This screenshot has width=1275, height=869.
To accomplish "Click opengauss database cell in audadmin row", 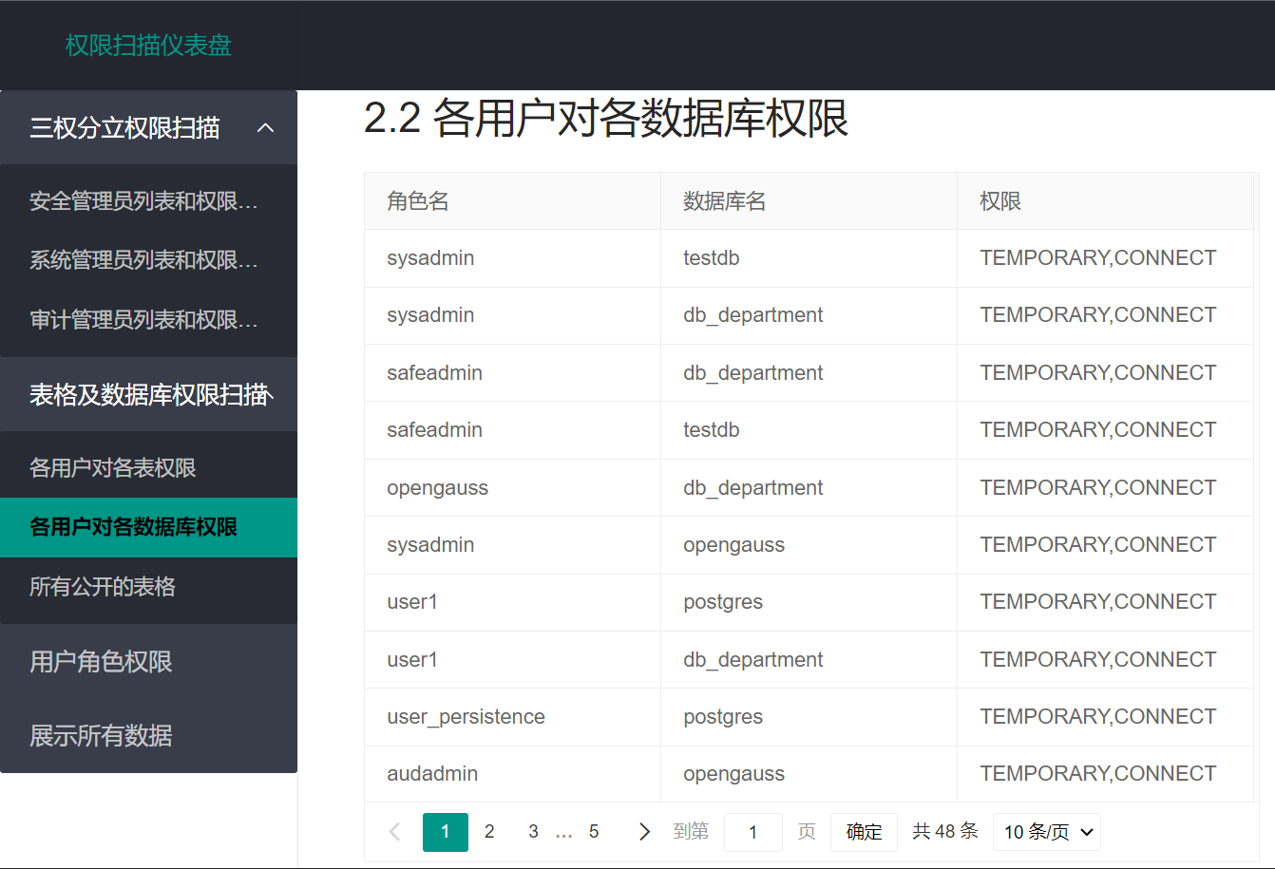I will pyautogui.click(x=809, y=774).
